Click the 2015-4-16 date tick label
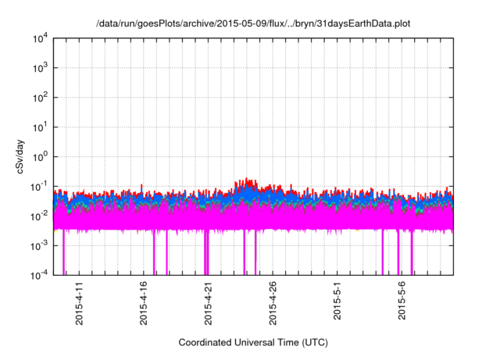The height and width of the screenshot is (350, 500). click(144, 303)
